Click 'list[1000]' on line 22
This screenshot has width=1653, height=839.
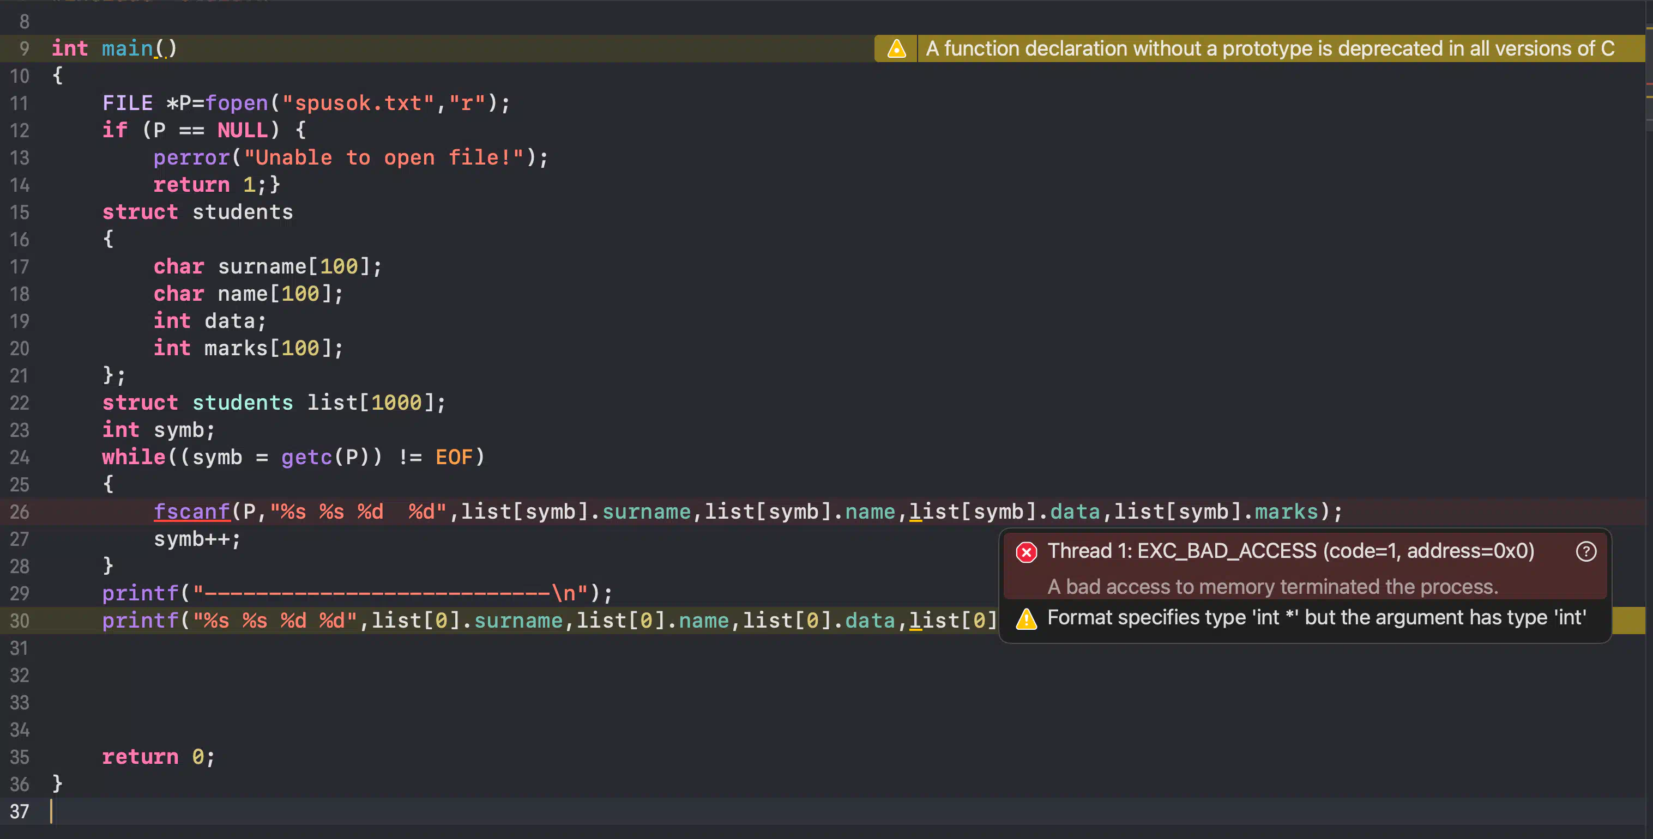[370, 403]
